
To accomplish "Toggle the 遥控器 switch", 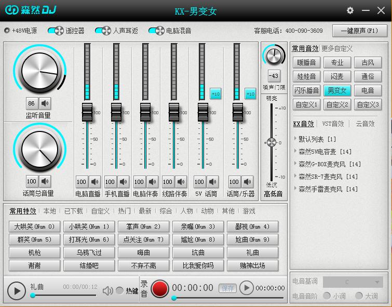I will click(x=56, y=31).
